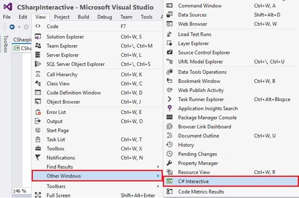
Task: Open Solution Explorer via its icon
Action: [38, 36]
